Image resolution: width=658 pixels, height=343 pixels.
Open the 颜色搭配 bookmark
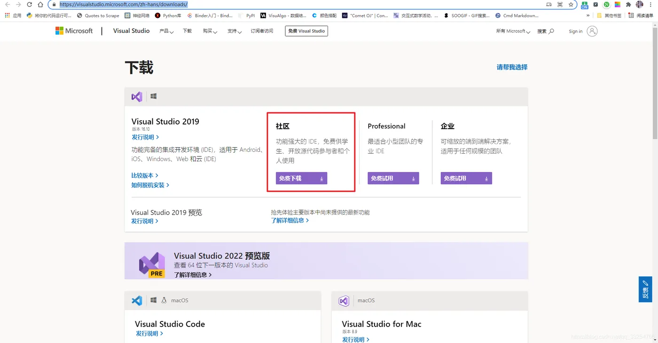coord(324,16)
